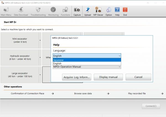Image resolution: width=166 pixels, height=117 pixels.
Task: Click the Help question mark icon
Action: pyautogui.click(x=117, y=11)
